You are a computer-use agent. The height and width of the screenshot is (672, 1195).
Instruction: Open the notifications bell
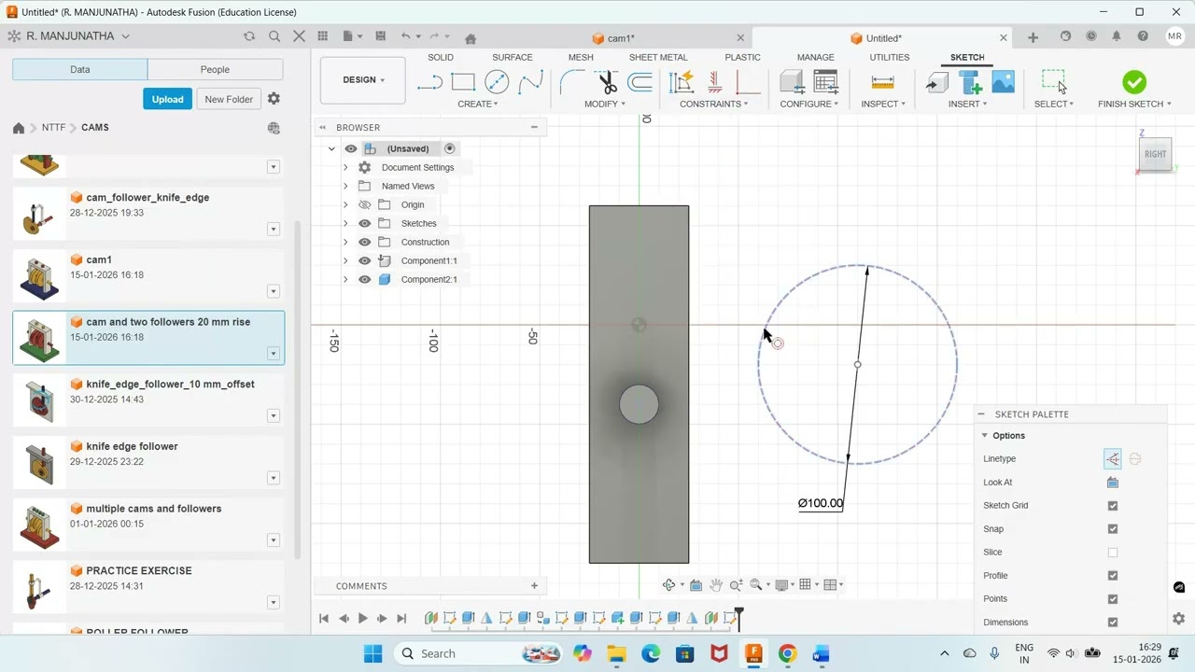(1117, 36)
